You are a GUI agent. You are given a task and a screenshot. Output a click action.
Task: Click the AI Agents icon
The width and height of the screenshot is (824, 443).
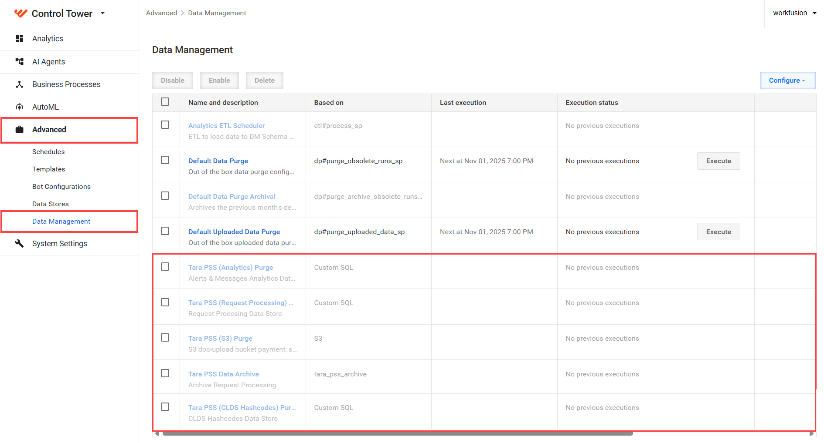(x=20, y=62)
